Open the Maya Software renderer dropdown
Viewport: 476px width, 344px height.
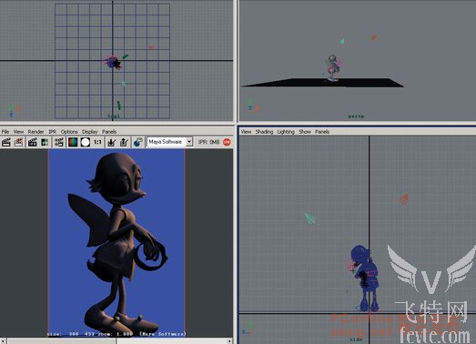click(x=169, y=142)
